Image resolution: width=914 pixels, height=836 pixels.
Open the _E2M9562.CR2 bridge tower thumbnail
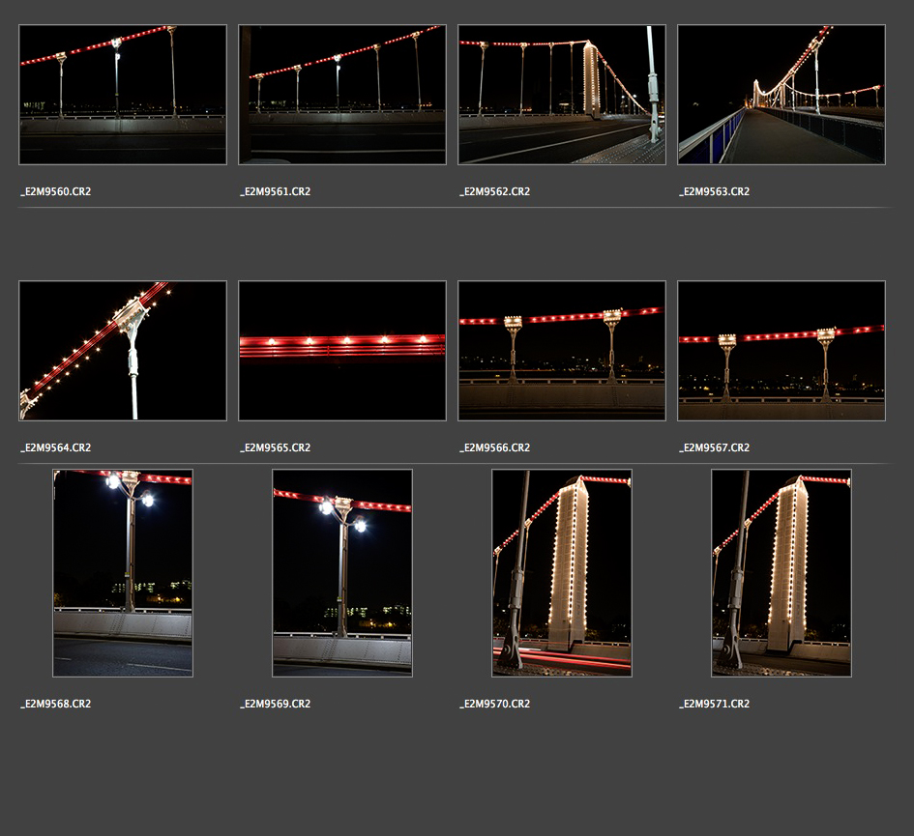(562, 95)
